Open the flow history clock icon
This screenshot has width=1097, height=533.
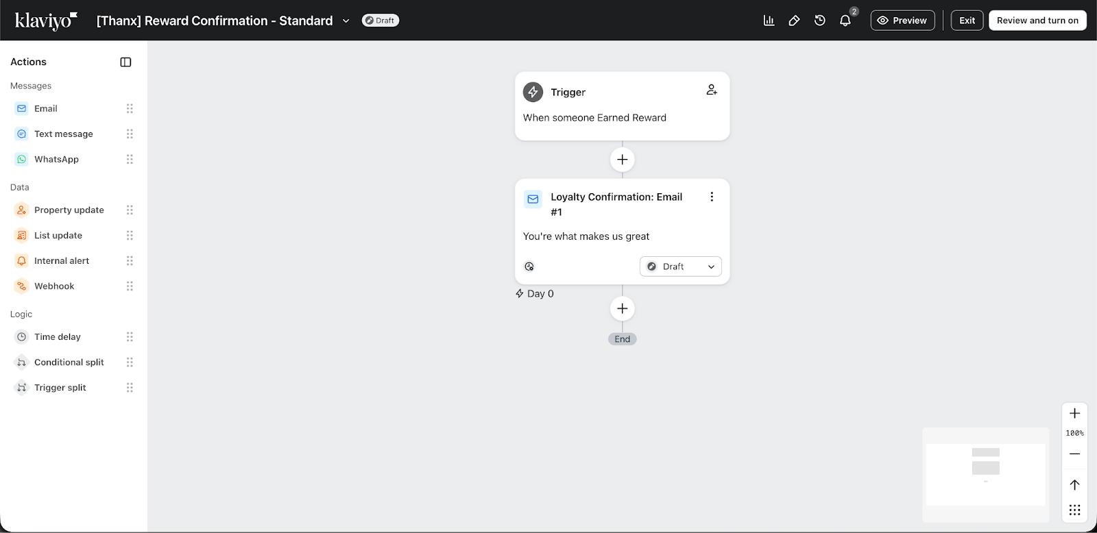point(819,21)
